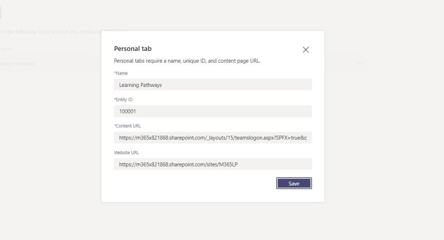Click the dimmed Name column header behind dialog
Image resolution: width=444 pixels, height=240 pixels.
tap(6, 49)
